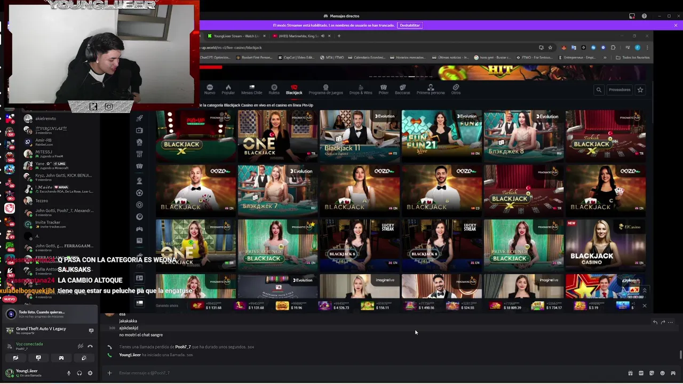Click the casino search magnifier icon
The height and width of the screenshot is (384, 683).
click(x=599, y=90)
